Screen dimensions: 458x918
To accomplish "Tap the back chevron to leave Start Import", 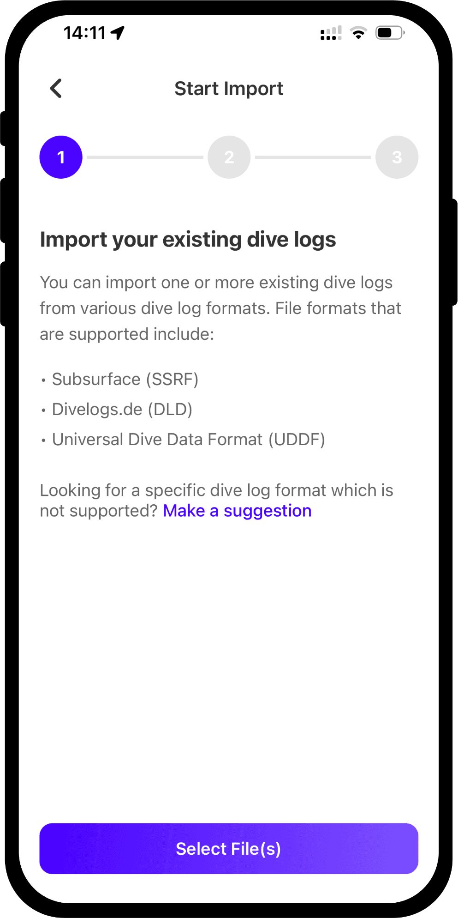I will [56, 88].
